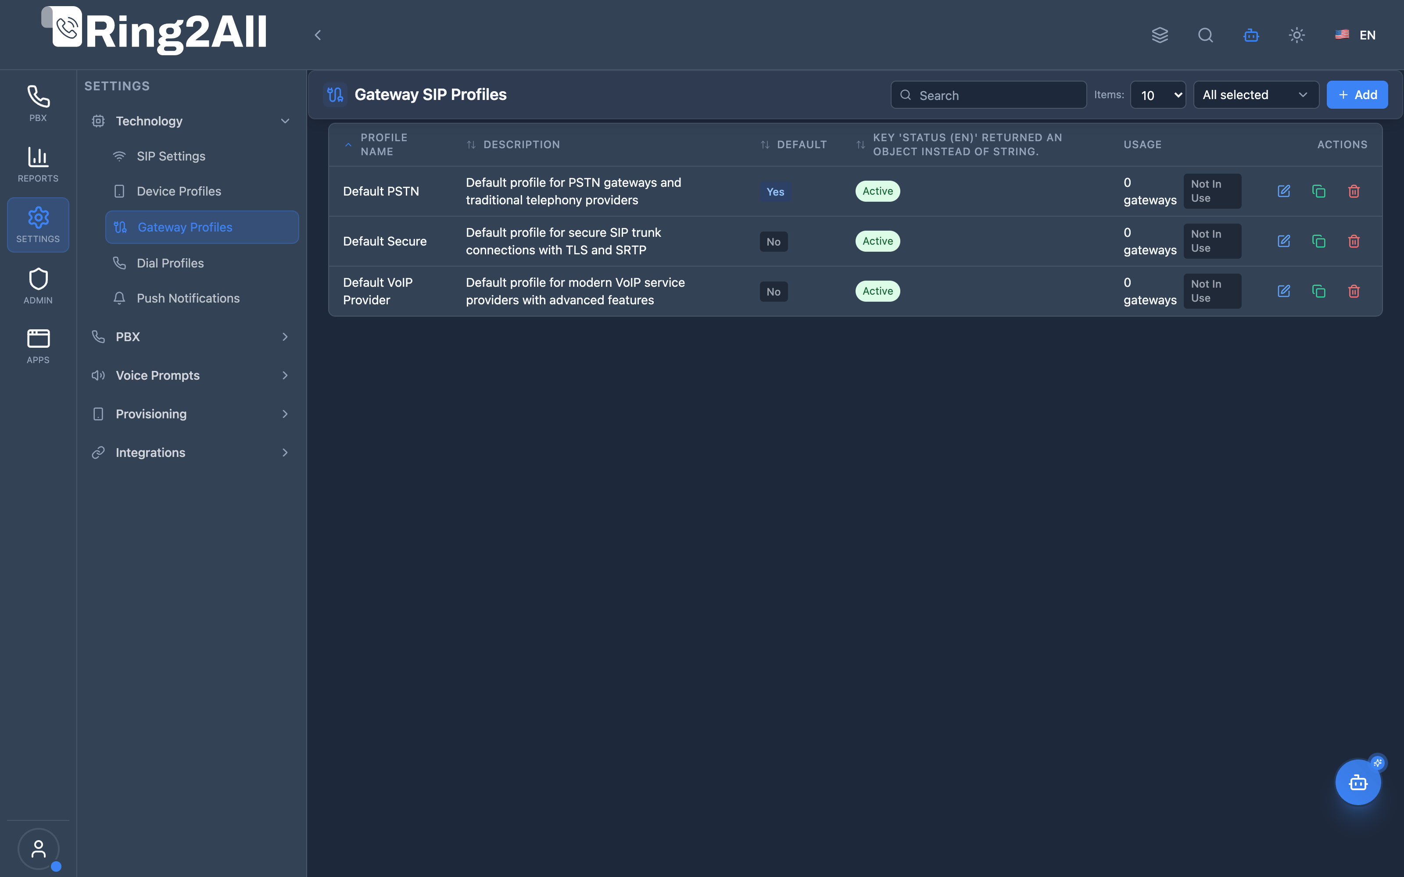Screen dimensions: 1404x877
Task: Click Not In Use badge for VoIP Provider
Action: pyautogui.click(x=1212, y=291)
